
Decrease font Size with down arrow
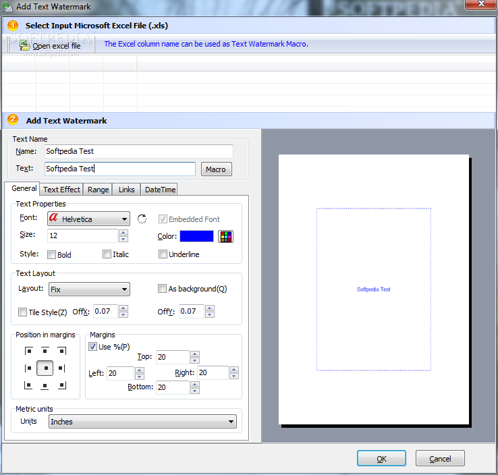click(123, 239)
